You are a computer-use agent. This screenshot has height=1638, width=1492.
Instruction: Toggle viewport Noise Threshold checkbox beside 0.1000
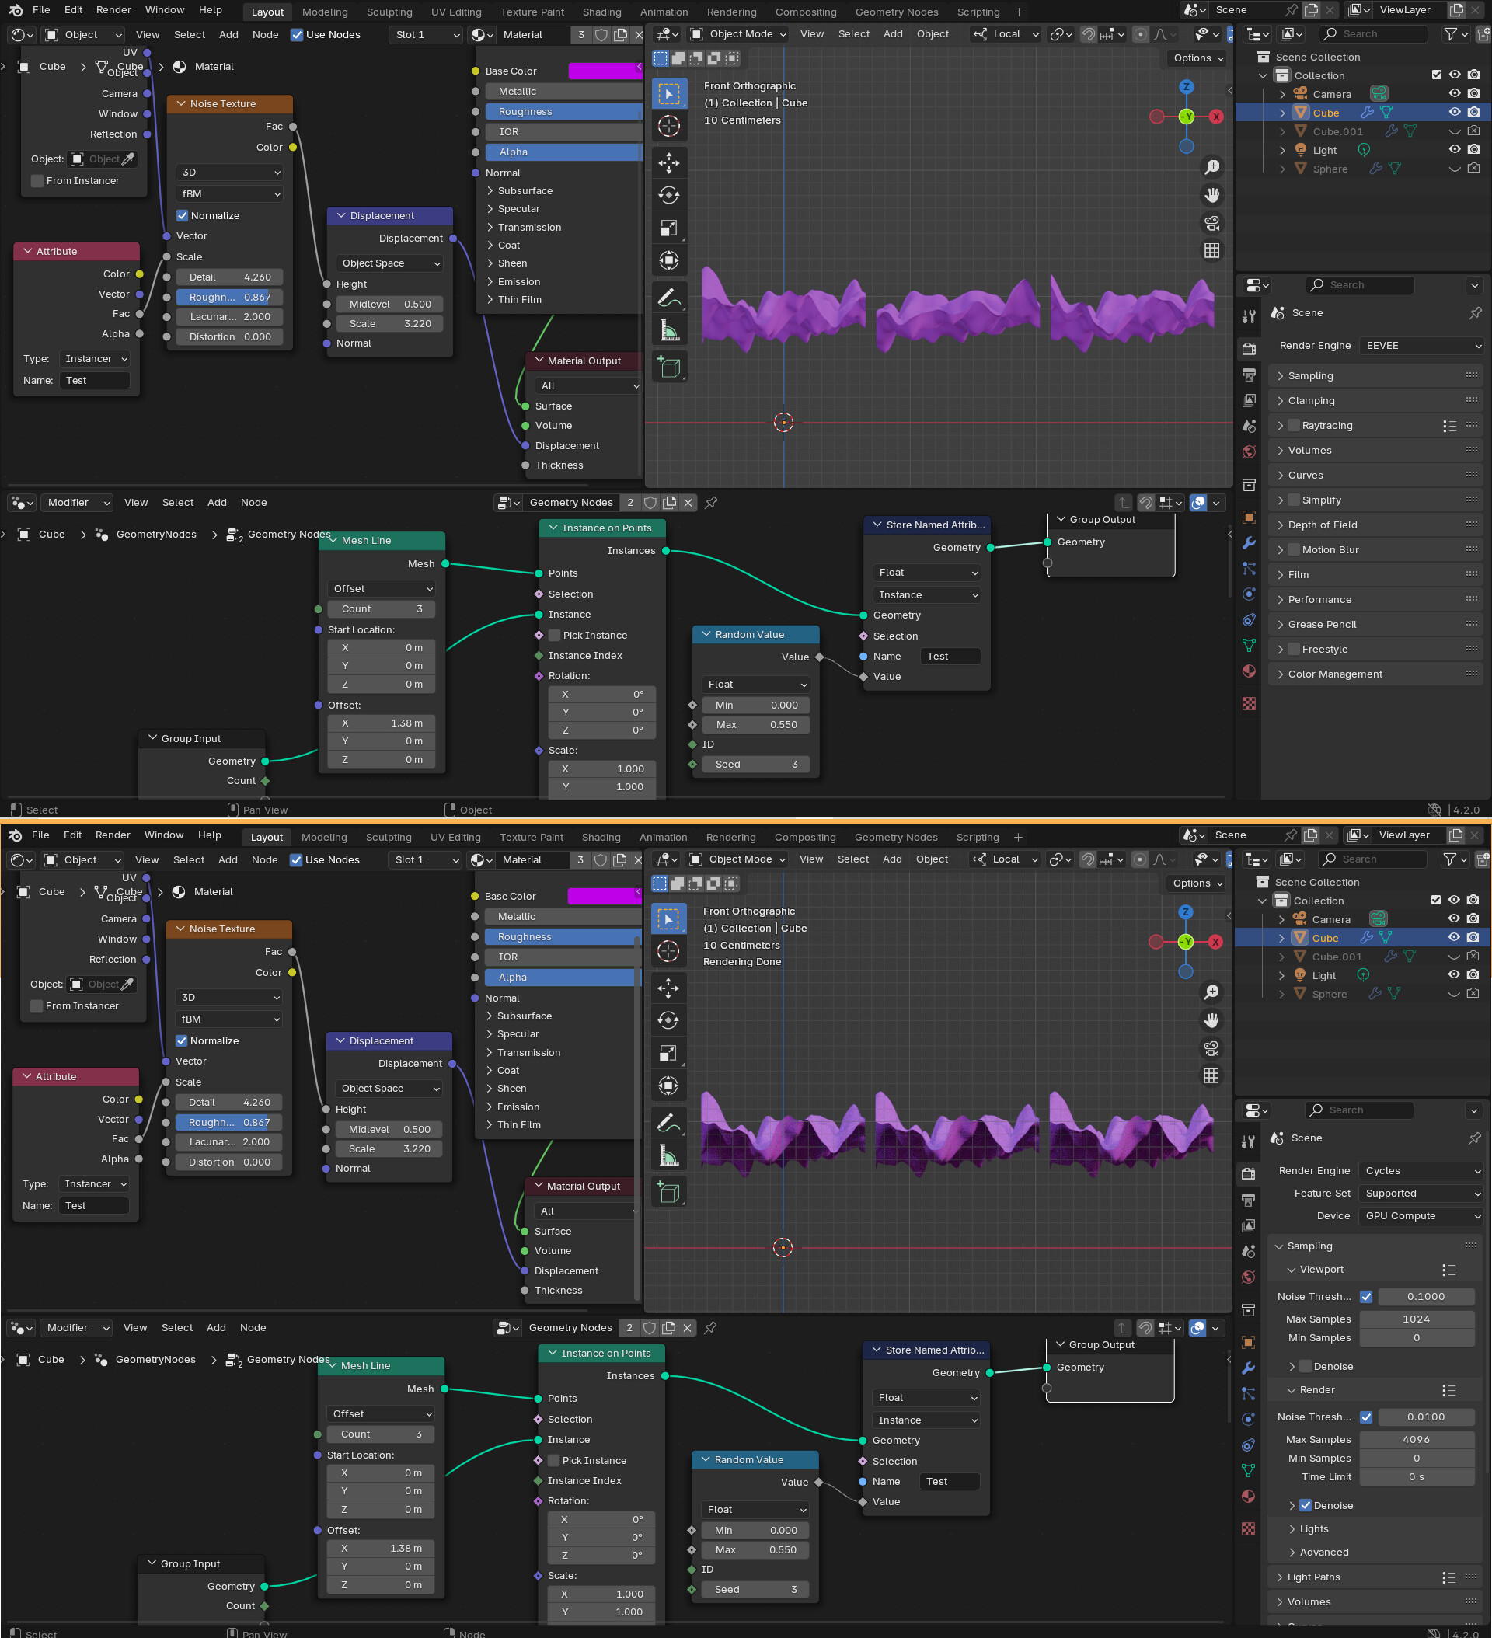[1366, 1297]
